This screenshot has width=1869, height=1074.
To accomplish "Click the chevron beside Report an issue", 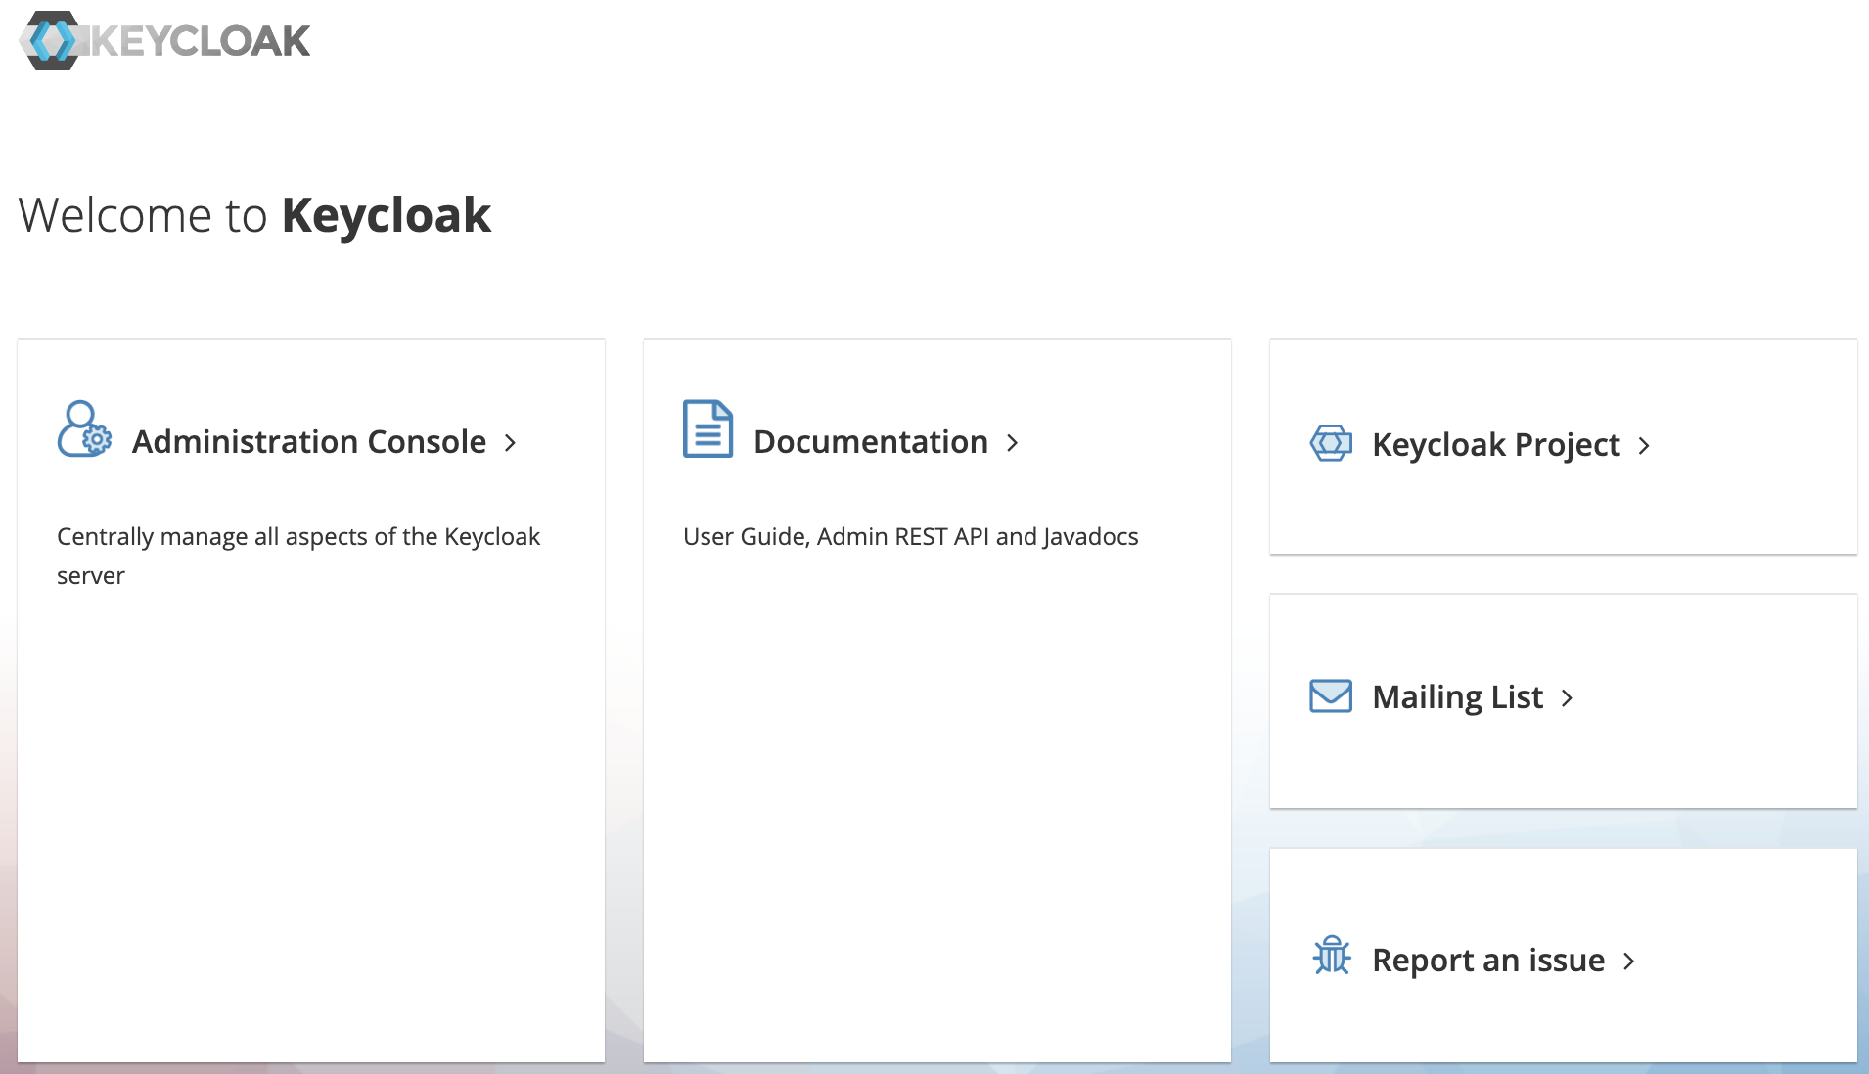I will (x=1629, y=962).
